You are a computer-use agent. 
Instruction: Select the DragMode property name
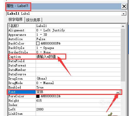(x=16, y=83)
